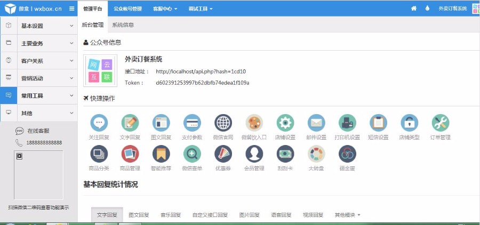Expand the 其他 sidebar section
Viewport: 480px width, 225px height.
[x=39, y=113]
